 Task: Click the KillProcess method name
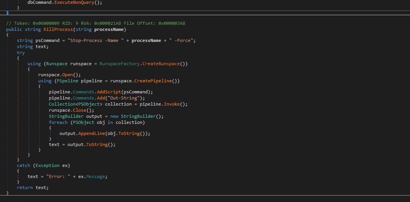pos(58,29)
